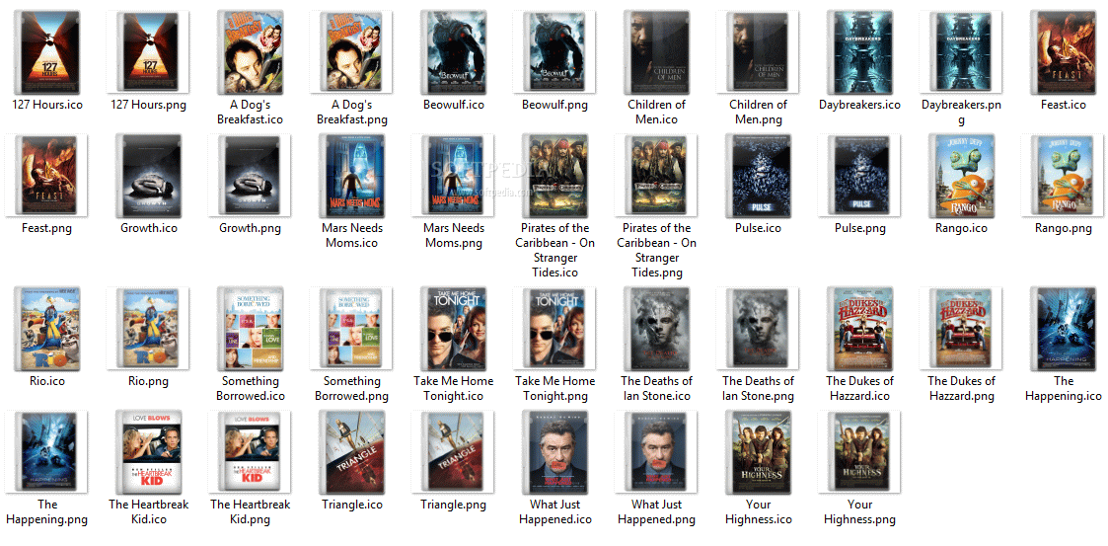
Task: Pick the What Just Happened.ico icon
Action: click(555, 452)
